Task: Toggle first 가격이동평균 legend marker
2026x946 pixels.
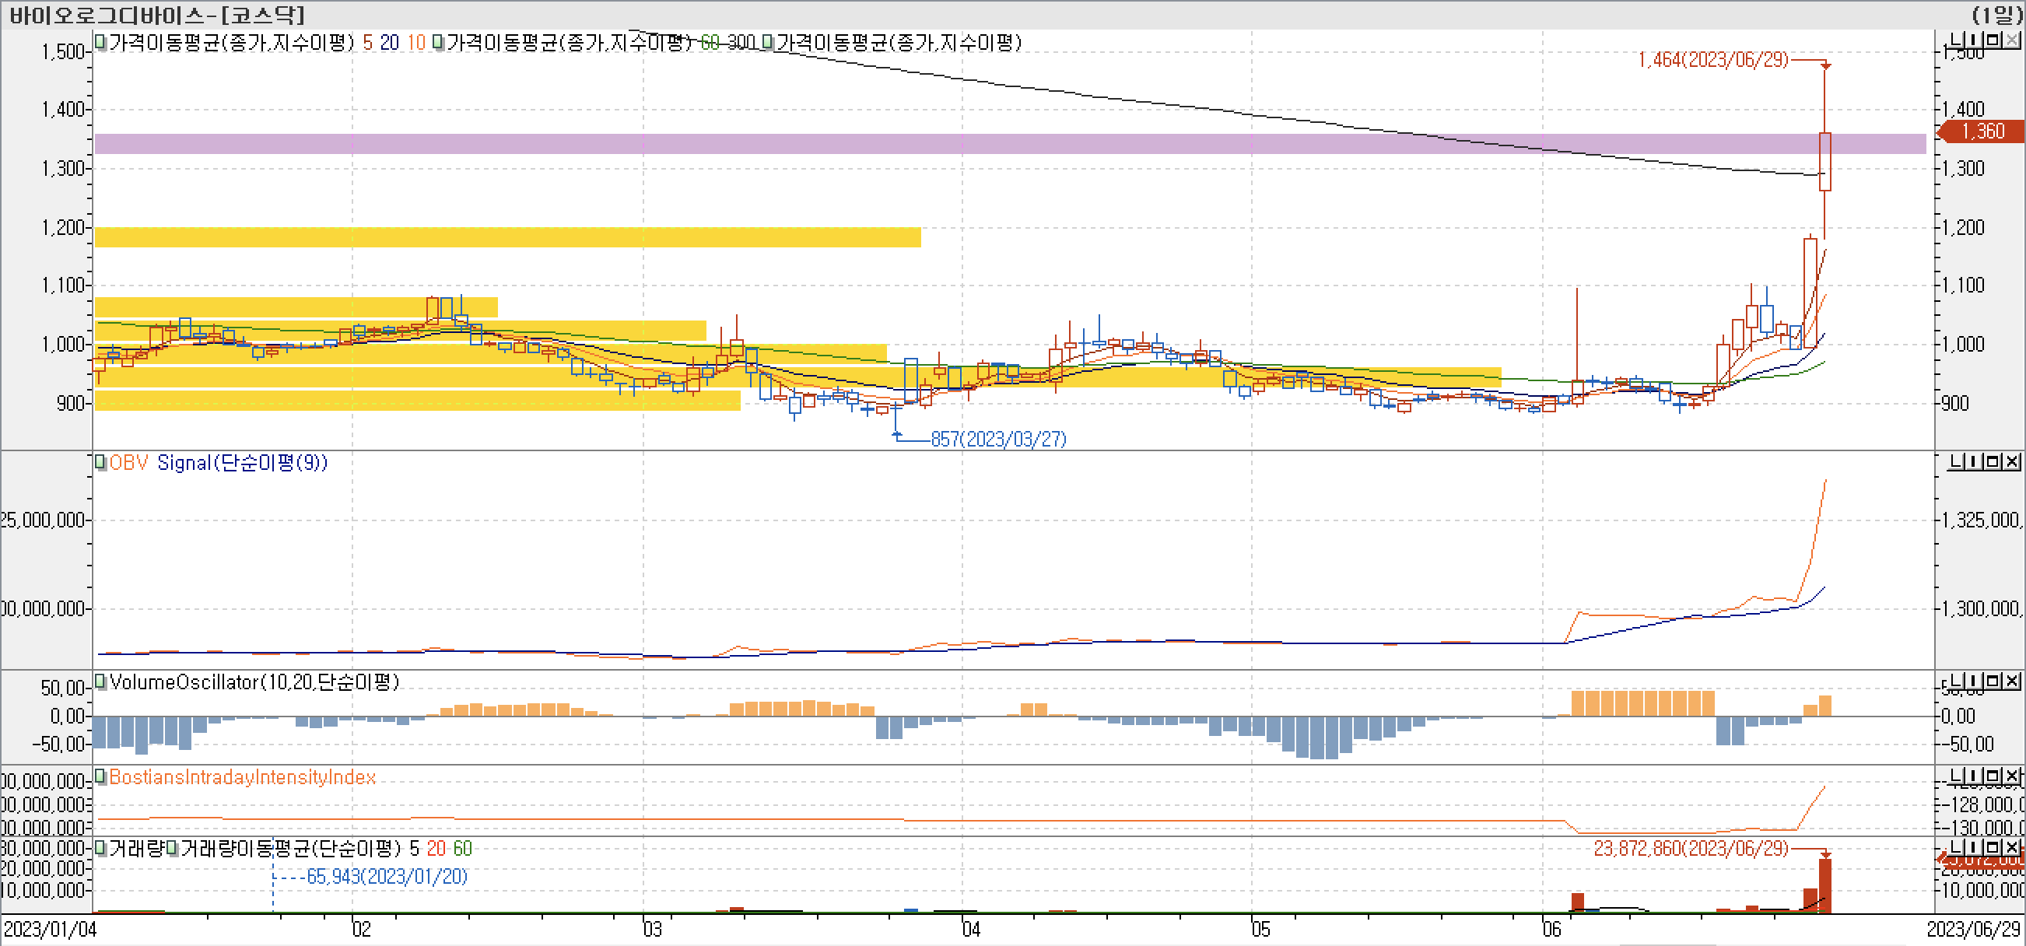Action: pyautogui.click(x=100, y=42)
